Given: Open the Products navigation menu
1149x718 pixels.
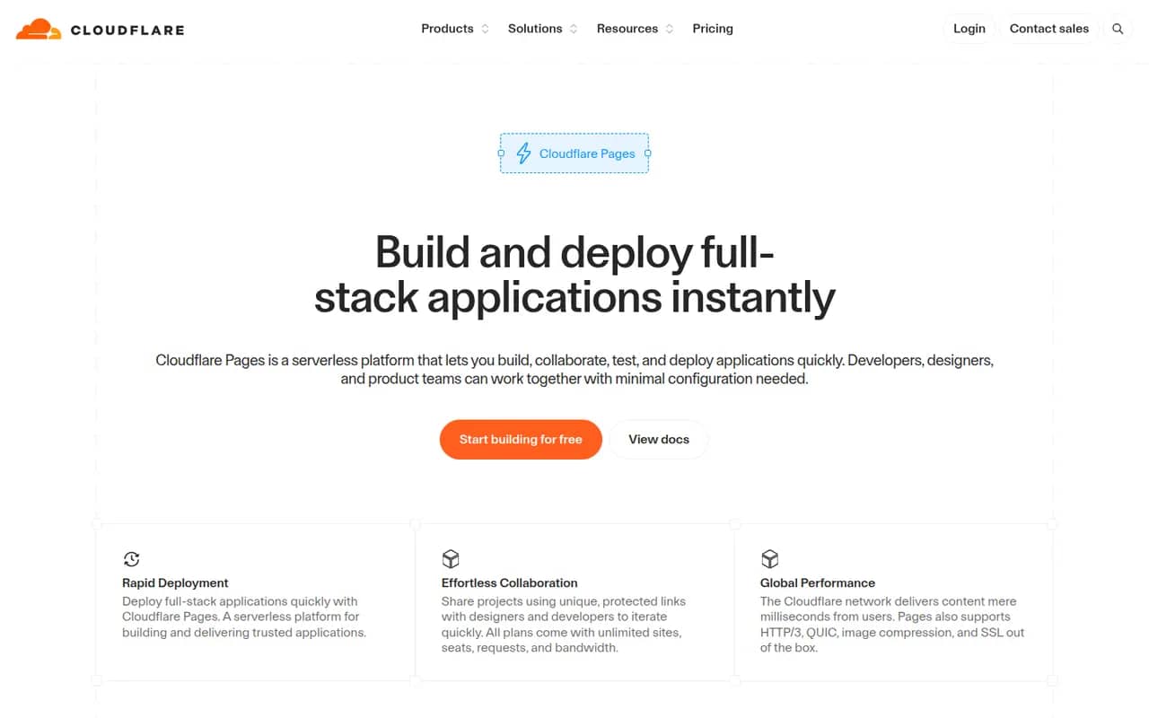Looking at the screenshot, I should tap(455, 29).
